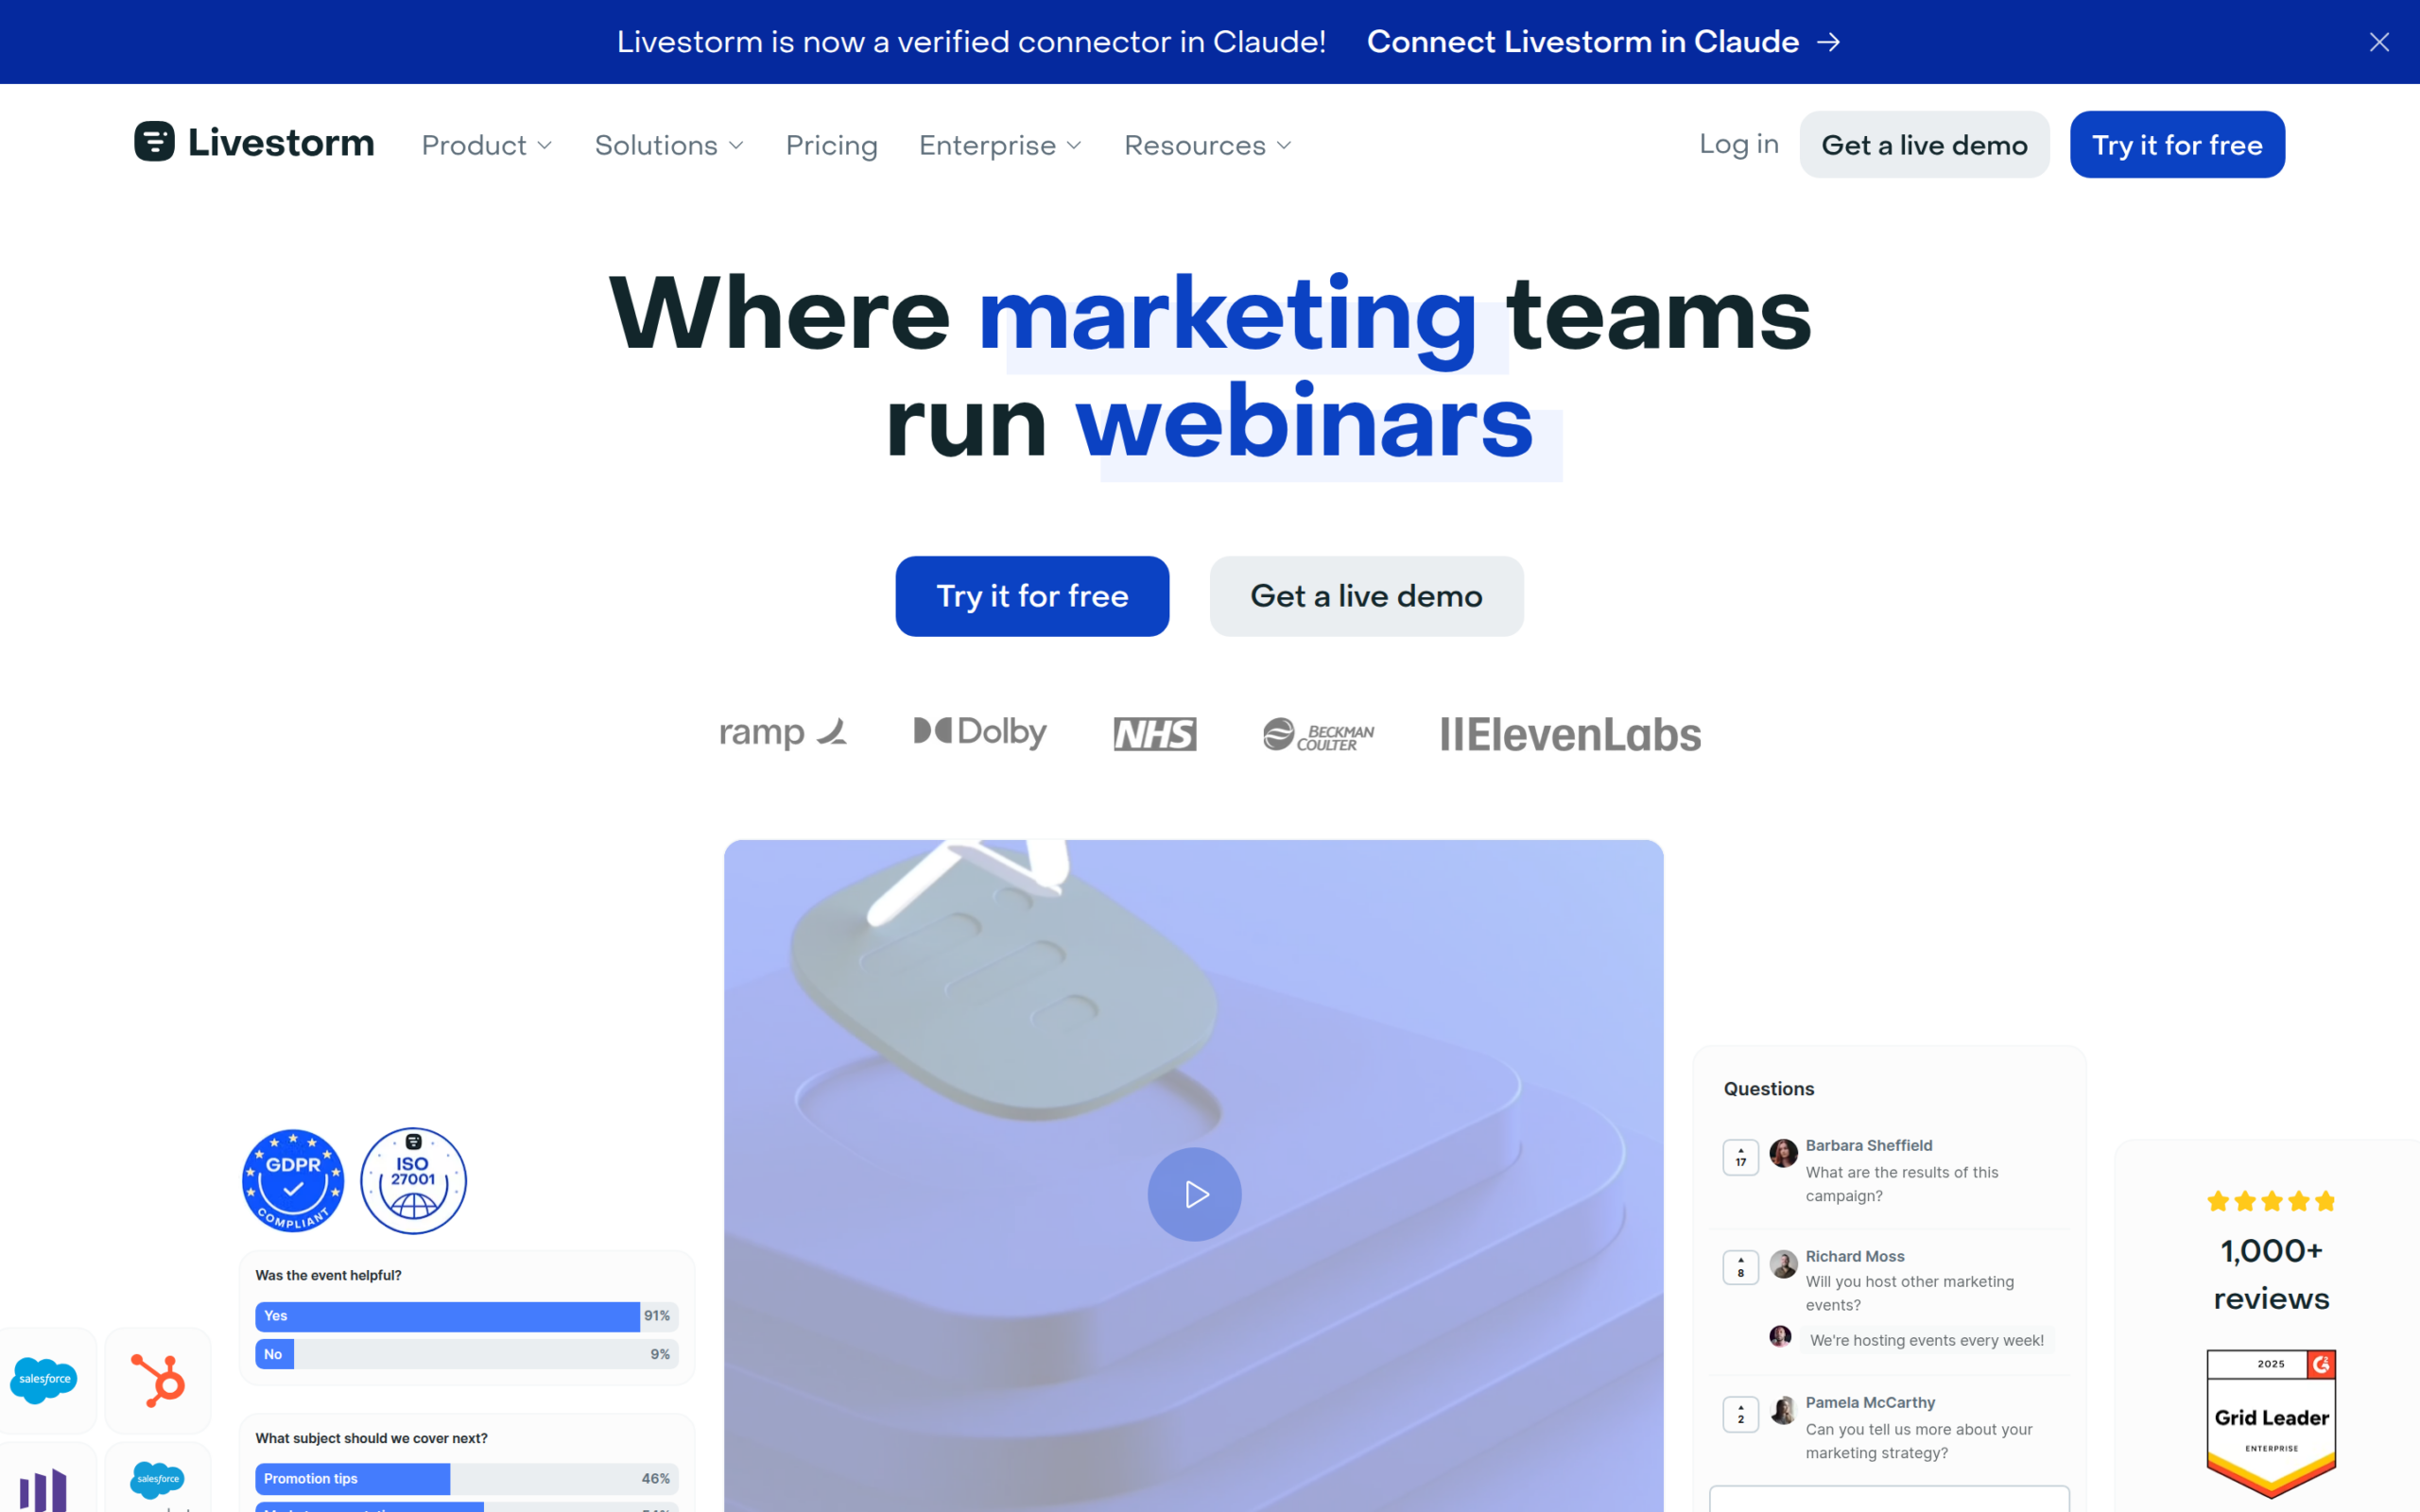Close the top announcement banner
The width and height of the screenshot is (2420, 1512).
(x=2379, y=42)
